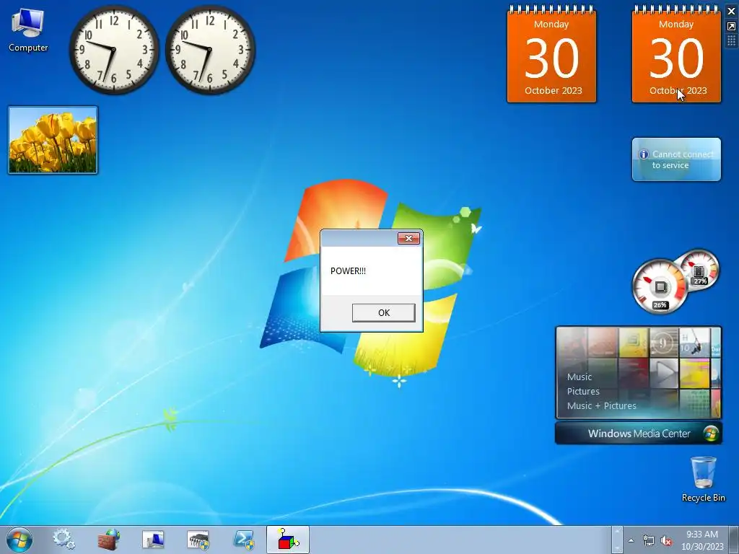739x554 pixels.
Task: Open the Recycle Bin icon
Action: [x=703, y=479]
